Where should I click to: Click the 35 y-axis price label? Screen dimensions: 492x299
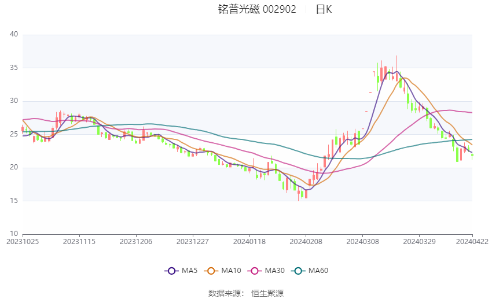coord(14,68)
